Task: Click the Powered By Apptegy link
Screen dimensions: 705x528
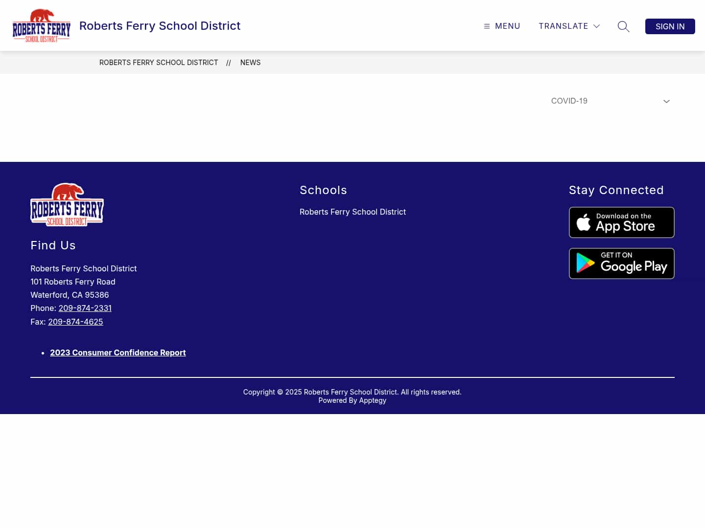Action: [x=372, y=400]
